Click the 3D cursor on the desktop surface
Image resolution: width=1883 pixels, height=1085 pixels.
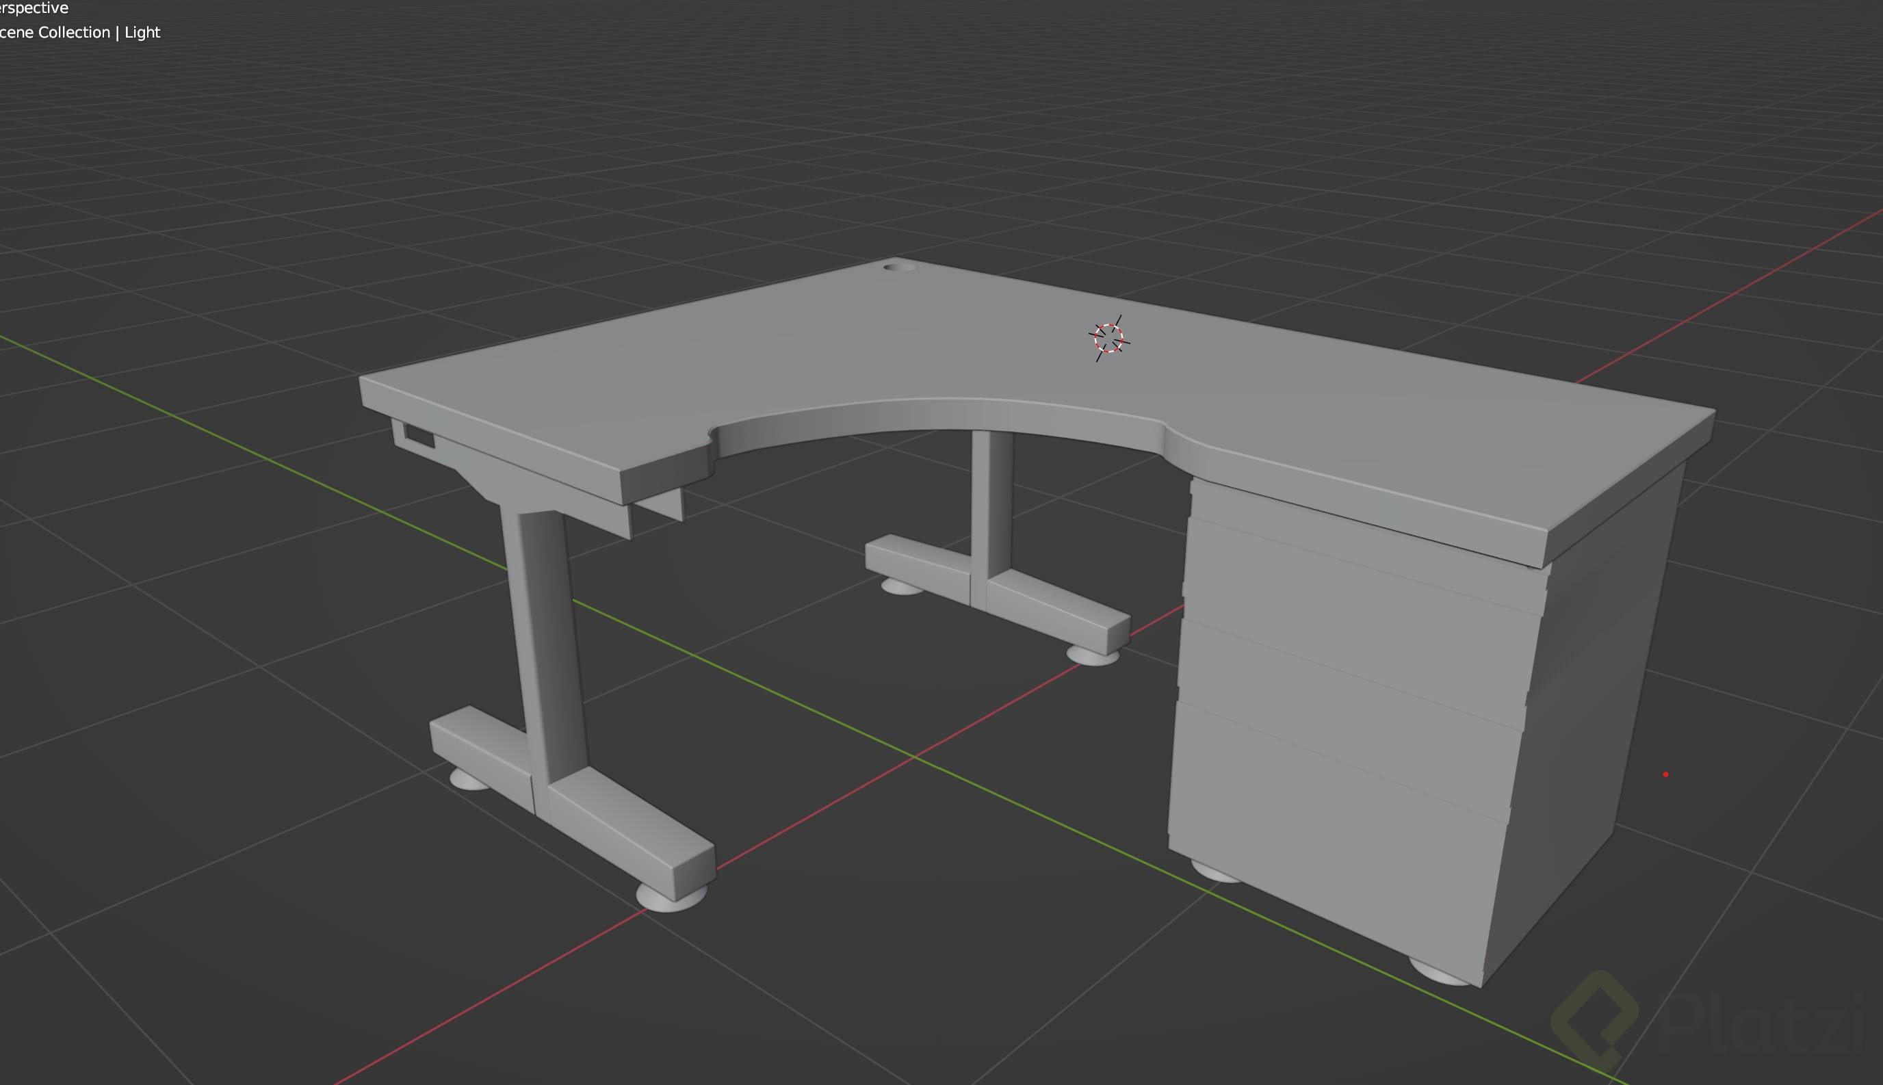[x=1108, y=339]
